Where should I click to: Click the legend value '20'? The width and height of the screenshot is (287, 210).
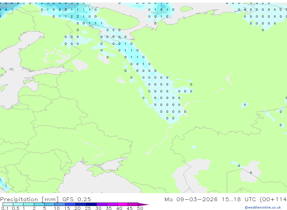click(x=77, y=208)
